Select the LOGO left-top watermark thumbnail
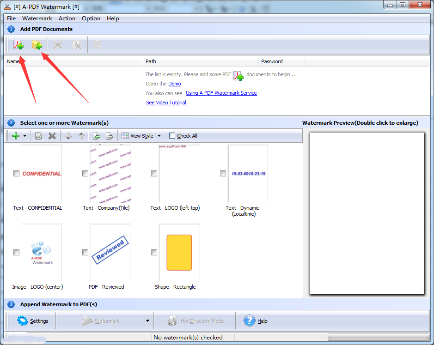Viewport: 434px width, 345px height. click(179, 174)
